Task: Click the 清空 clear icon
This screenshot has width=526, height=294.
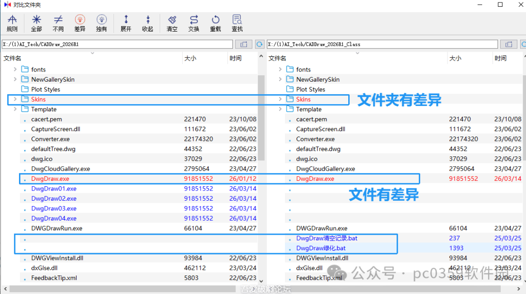Action: point(172,23)
